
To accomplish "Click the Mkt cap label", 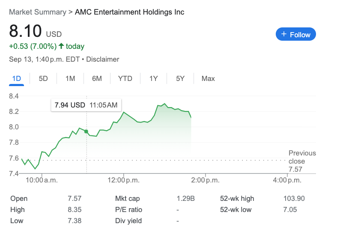I will pyautogui.click(x=128, y=198).
